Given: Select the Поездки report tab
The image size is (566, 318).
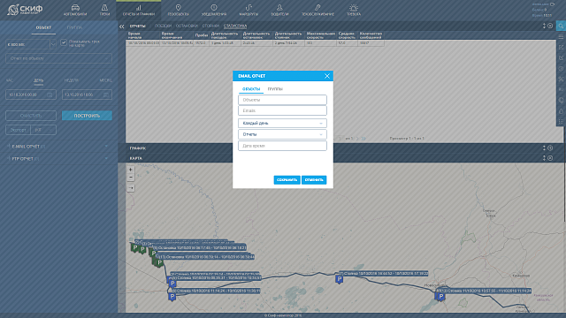Looking at the screenshot, I should (163, 26).
